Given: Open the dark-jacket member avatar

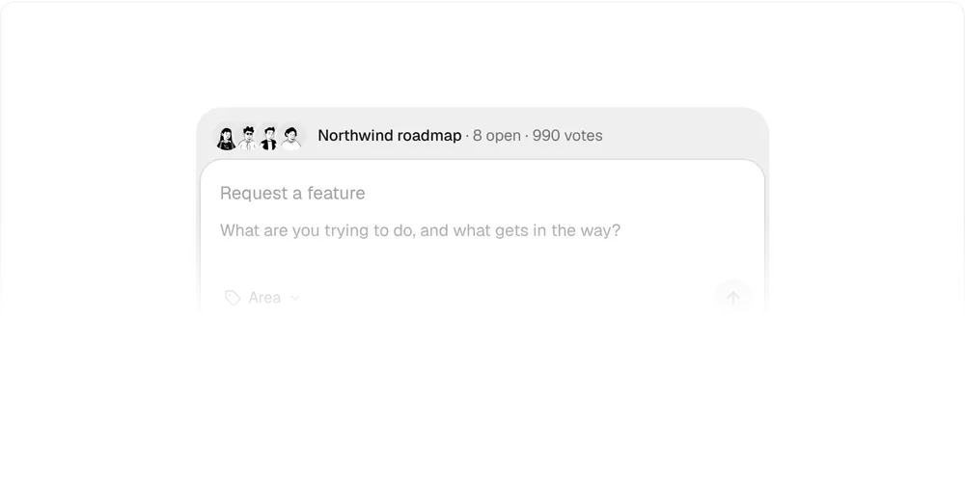Looking at the screenshot, I should [269, 137].
